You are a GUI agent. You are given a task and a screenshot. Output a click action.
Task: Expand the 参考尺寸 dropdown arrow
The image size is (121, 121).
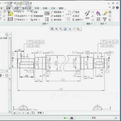pyautogui.click(x=27, y=20)
